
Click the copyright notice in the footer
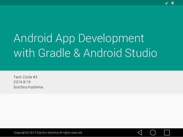pyautogui.click(x=48, y=133)
